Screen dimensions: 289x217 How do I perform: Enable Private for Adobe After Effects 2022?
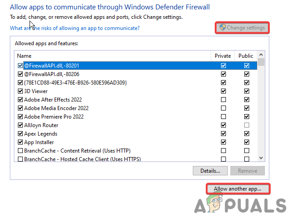click(223, 100)
